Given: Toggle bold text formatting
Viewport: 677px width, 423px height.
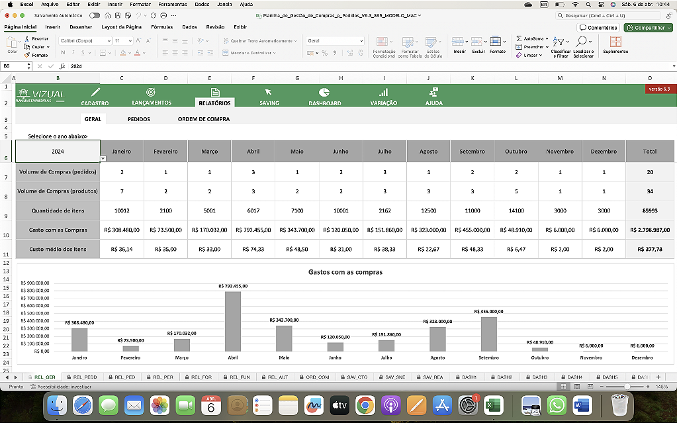Looking at the screenshot, I should click(x=63, y=53).
